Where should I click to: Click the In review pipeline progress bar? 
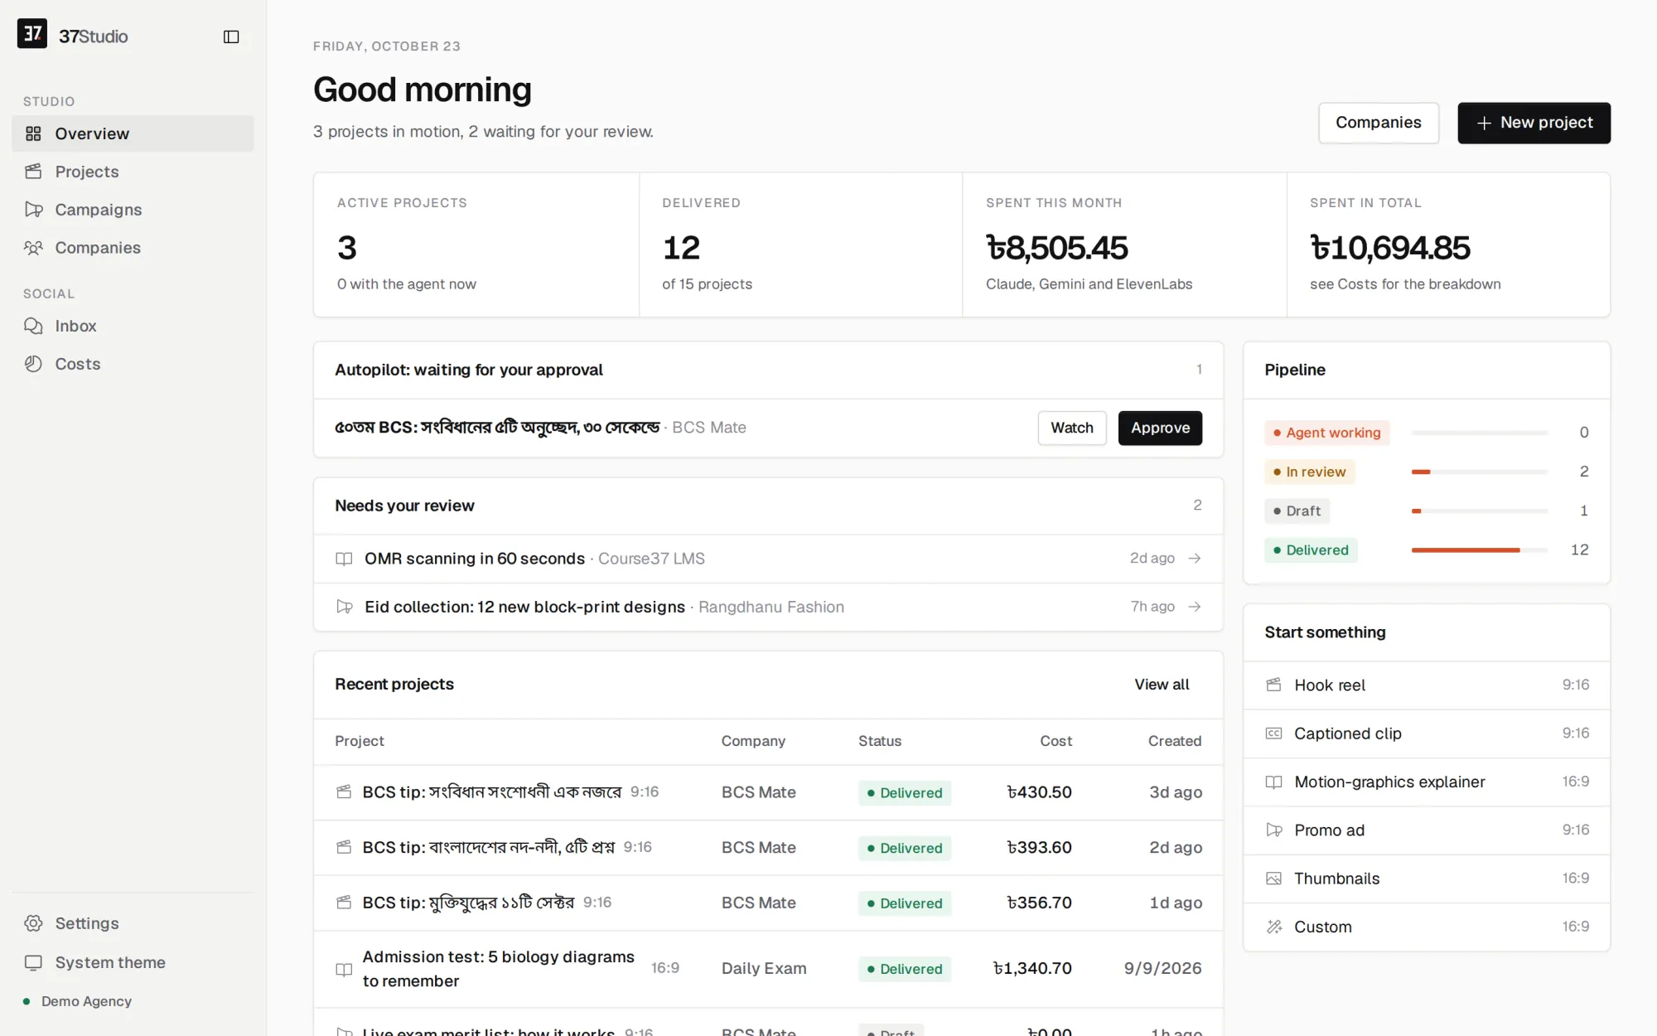1479,472
